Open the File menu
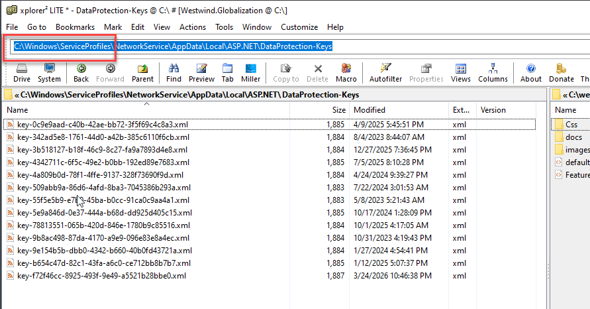Viewport: 590px width, 309px height. [x=12, y=27]
